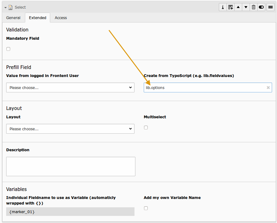Click the hamburger drag handle icon

271,7
